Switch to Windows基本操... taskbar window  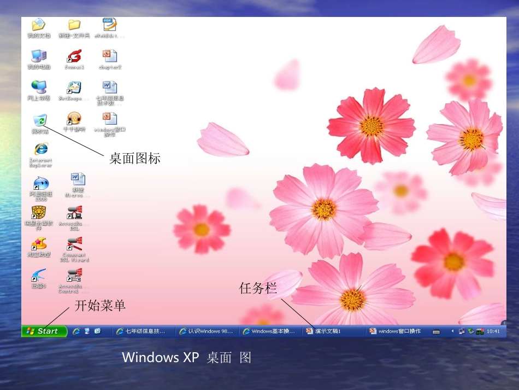270,331
